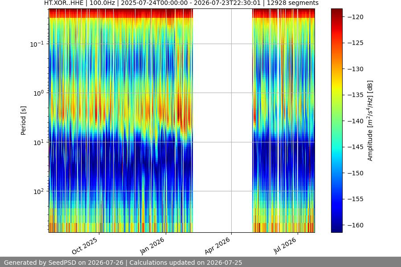Click the 'Period [s]' y-axis label
401x267 pixels.
tap(23, 121)
